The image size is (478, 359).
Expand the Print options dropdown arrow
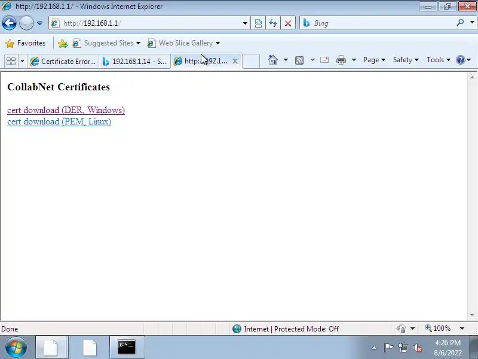point(354,60)
